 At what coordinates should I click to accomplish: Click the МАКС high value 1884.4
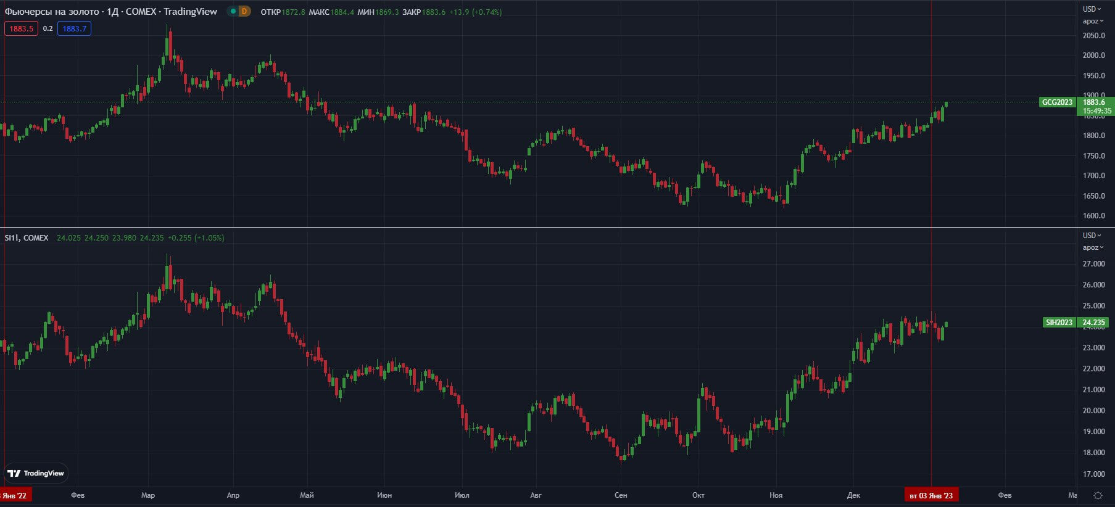pos(342,12)
